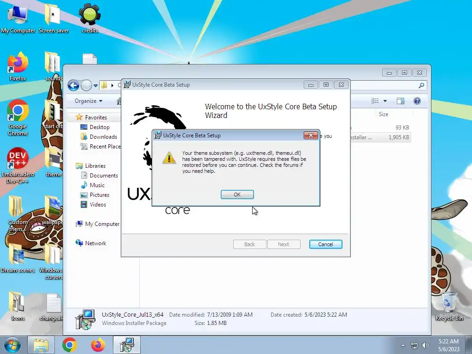
Task: Click the Firefox desktop shortcut
Action: [18, 67]
